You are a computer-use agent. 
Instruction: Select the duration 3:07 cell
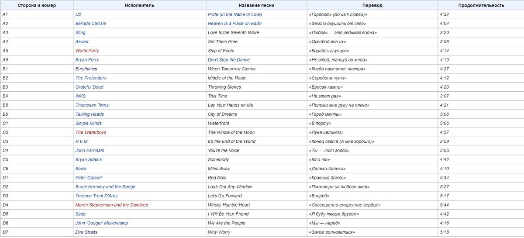481,96
